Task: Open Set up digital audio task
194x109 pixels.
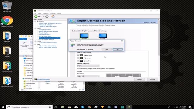Action: [x=45, y=36]
